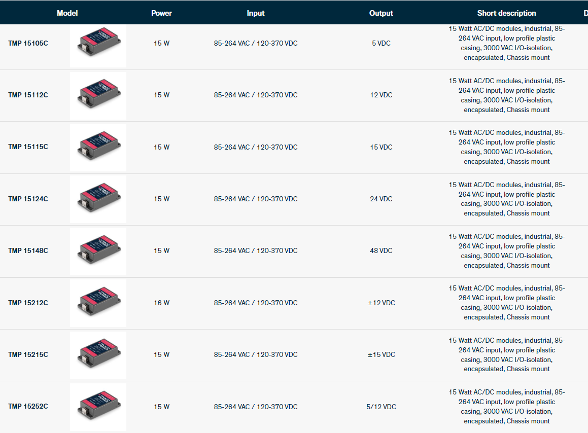This screenshot has width=588, height=433.
Task: Sort table by Input column header
Action: [255, 13]
